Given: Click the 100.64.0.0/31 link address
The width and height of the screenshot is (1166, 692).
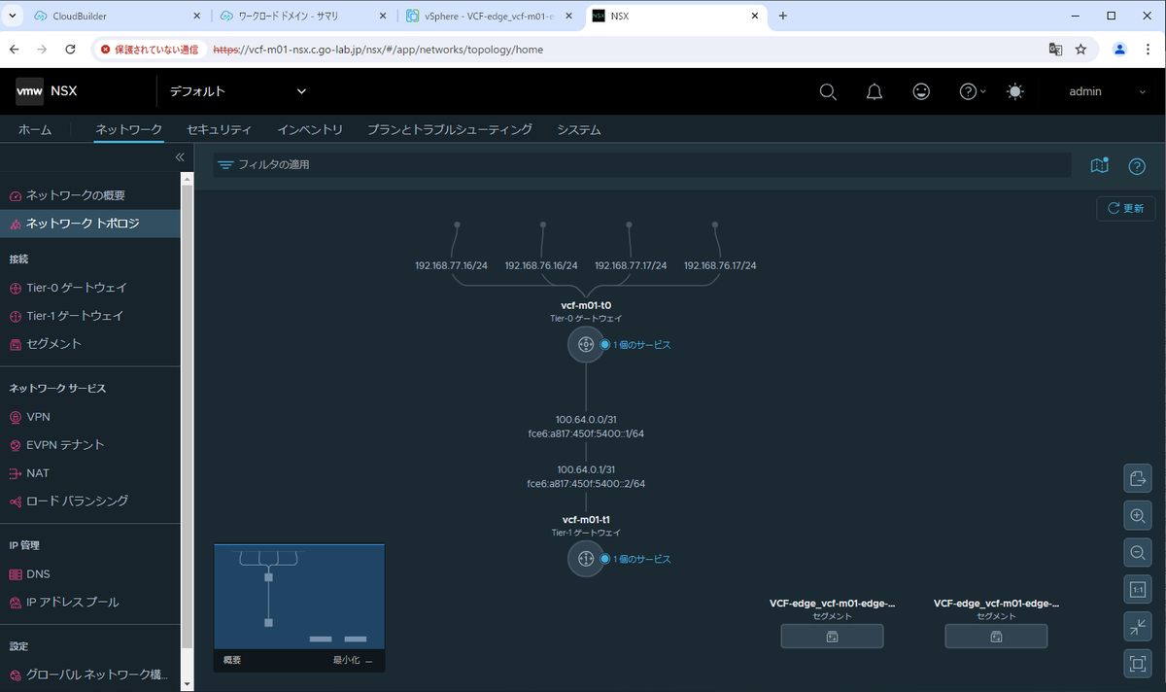Looking at the screenshot, I should pyautogui.click(x=586, y=420).
